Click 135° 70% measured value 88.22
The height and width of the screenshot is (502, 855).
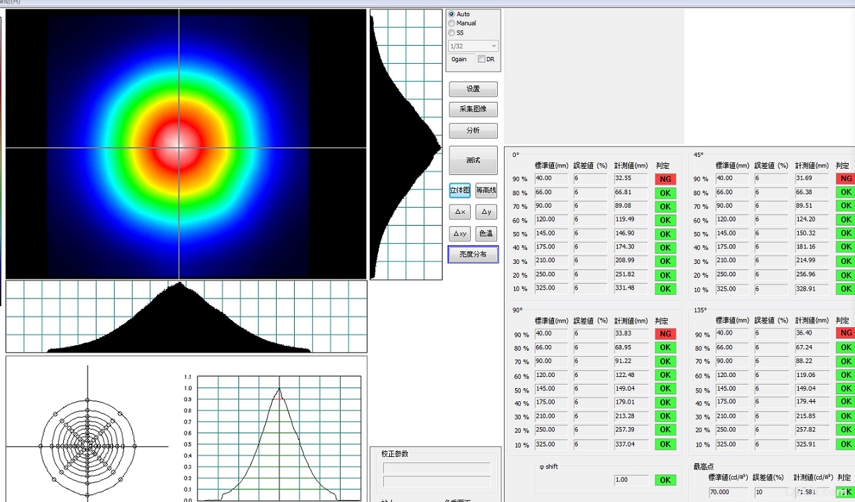point(813,360)
